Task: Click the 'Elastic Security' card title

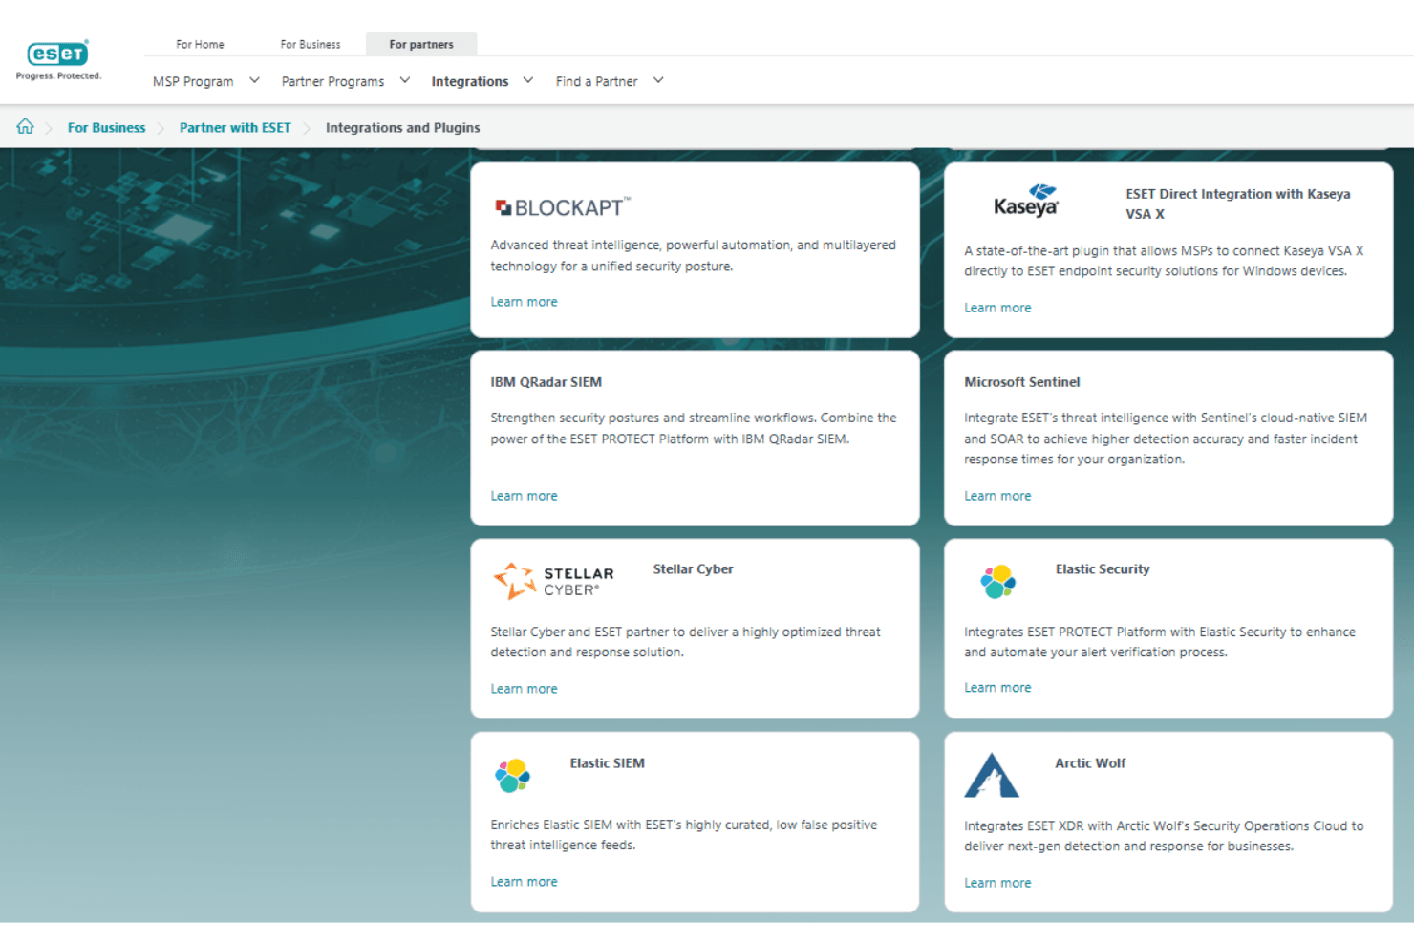Action: pos(1103,568)
